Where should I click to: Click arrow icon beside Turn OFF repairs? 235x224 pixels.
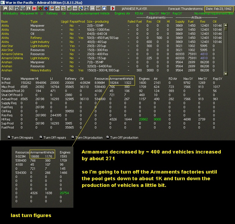[41, 137]
